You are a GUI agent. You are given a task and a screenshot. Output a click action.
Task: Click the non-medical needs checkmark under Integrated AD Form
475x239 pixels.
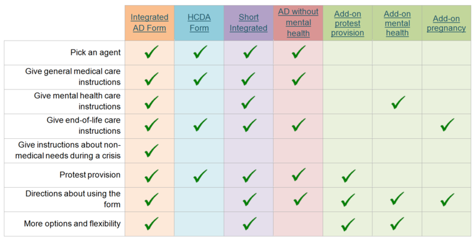point(151,151)
